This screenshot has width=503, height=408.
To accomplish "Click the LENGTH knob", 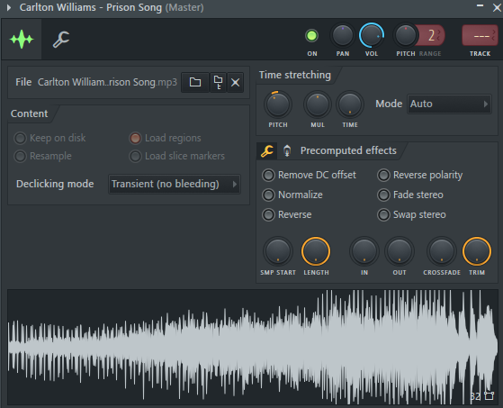I will click(316, 251).
